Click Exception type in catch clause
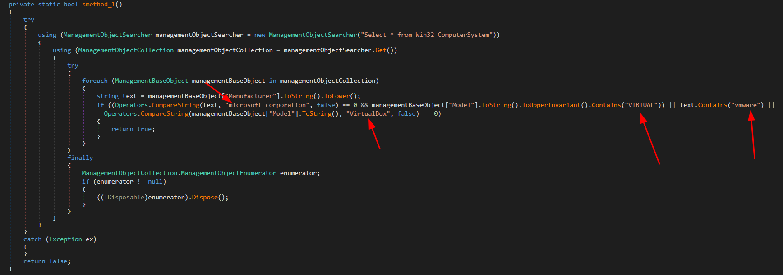This screenshot has height=275, width=783. 65,239
